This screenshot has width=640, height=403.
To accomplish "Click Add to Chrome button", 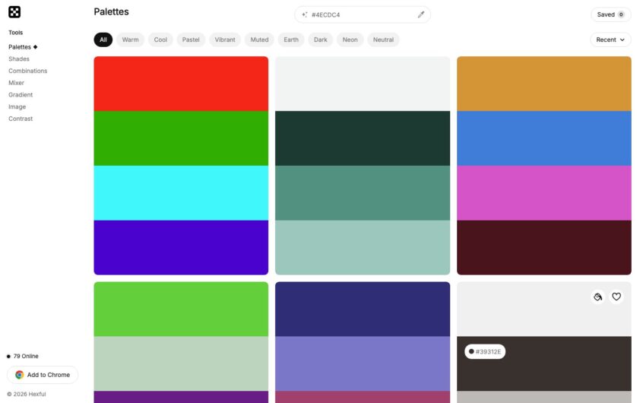I will (x=43, y=375).
